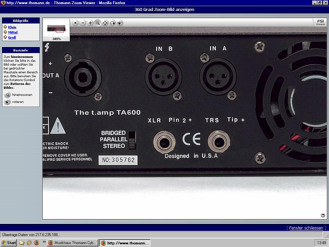Screen dimensions: 329x247
Task: Activate the 360 spin rotation tool
Action: click(x=120, y=23)
